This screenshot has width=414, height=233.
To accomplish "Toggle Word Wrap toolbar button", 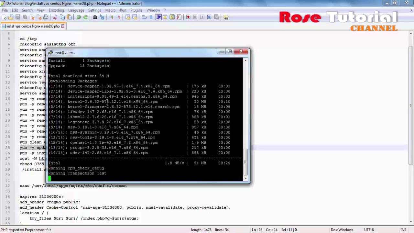I will 144,17.
